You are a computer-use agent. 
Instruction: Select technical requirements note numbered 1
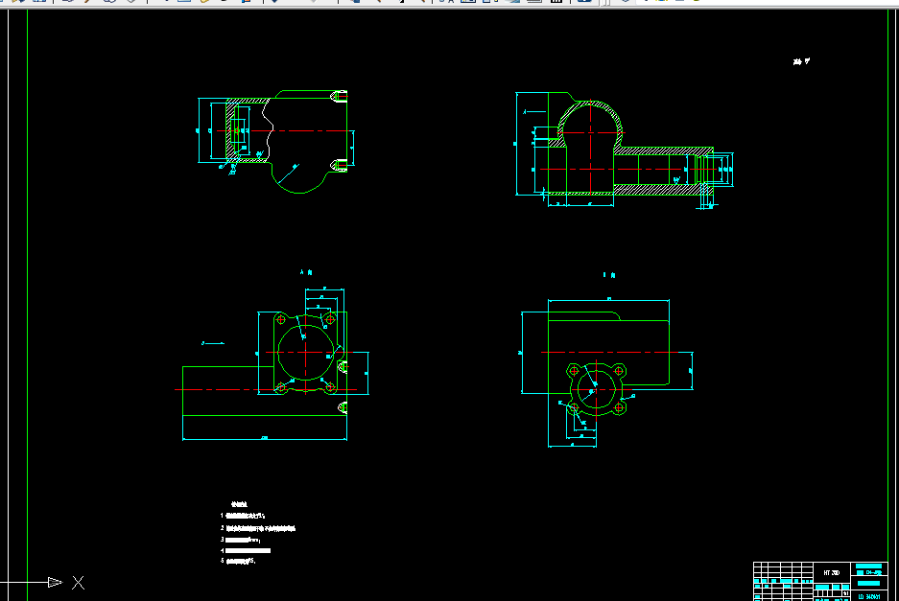tap(243, 516)
